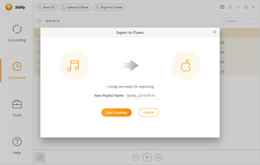Viewport: 260px width, 165px height.
Task: Toggle the checkbox of the track ending :29
Action: [x=39, y=43]
